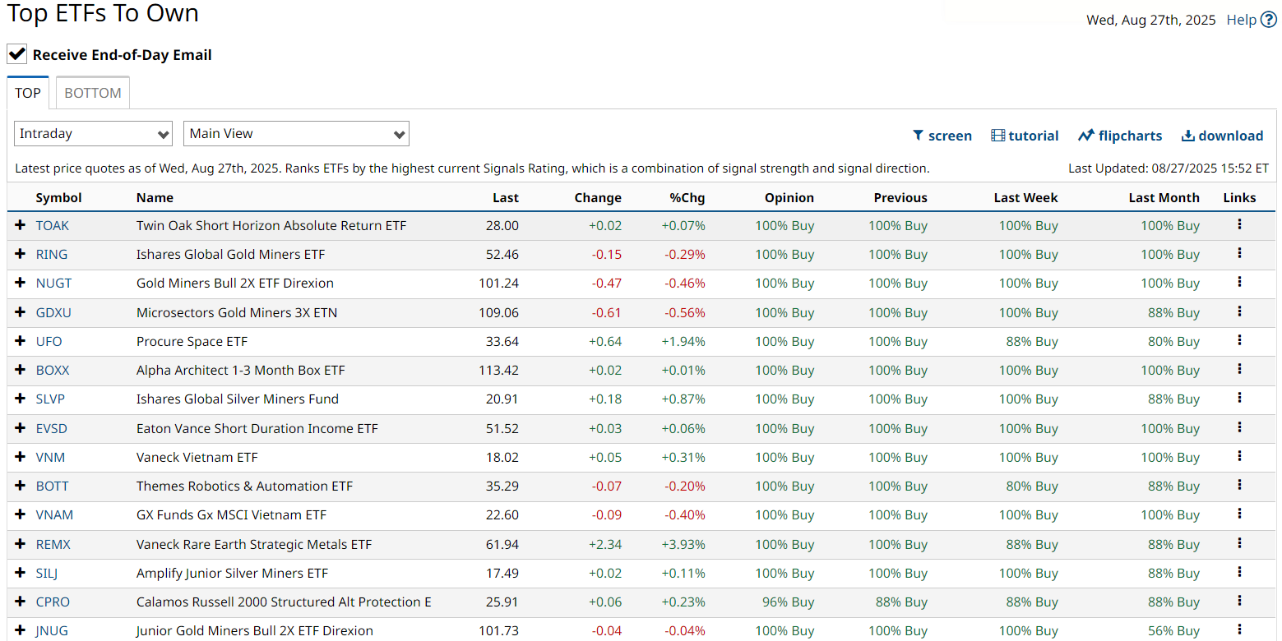This screenshot has height=641, width=1282.
Task: Open the links menu for SLVP
Action: [1239, 398]
